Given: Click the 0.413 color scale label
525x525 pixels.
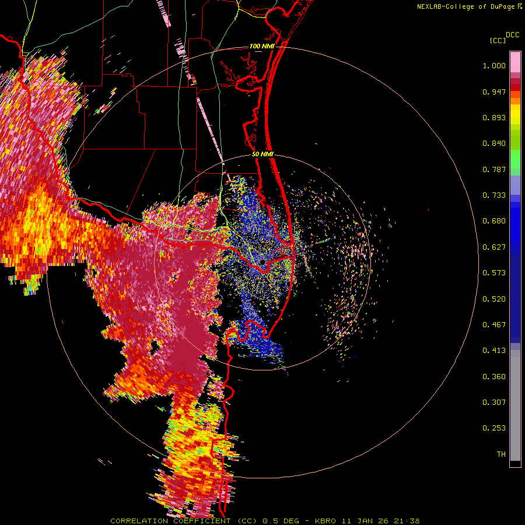Looking at the screenshot, I should [494, 351].
